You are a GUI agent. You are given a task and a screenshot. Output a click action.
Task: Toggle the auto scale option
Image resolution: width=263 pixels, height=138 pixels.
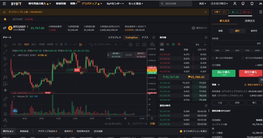click(x=153, y=124)
